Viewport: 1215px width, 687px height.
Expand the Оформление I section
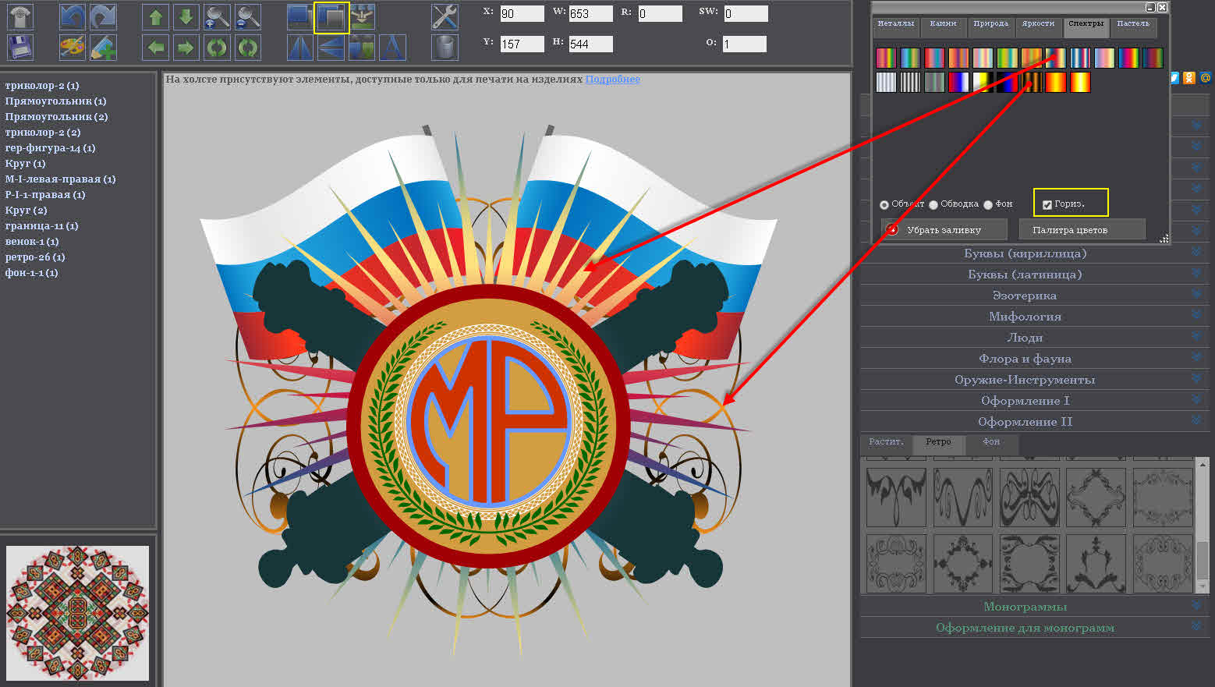coord(1034,401)
